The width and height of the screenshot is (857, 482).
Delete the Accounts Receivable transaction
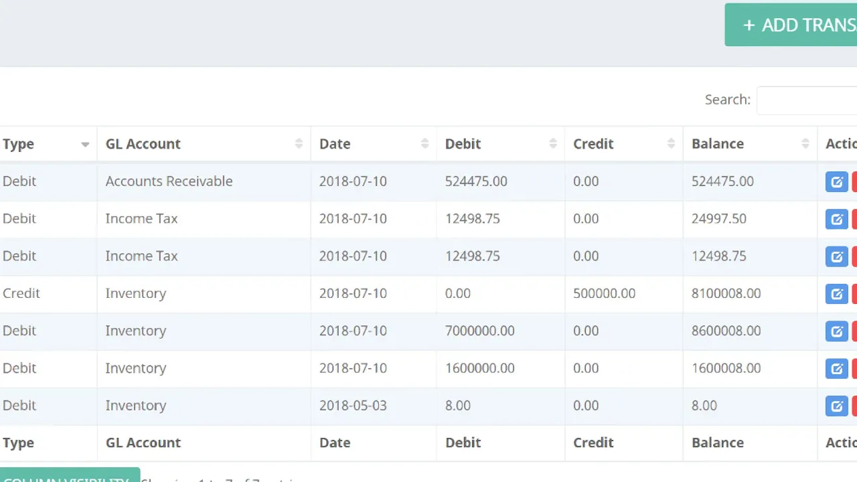coord(854,182)
